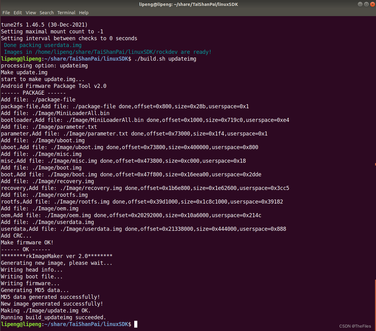Click the 'rkImageMaker ver 2.0' line
This screenshot has height=331, width=376.
coord(57,256)
